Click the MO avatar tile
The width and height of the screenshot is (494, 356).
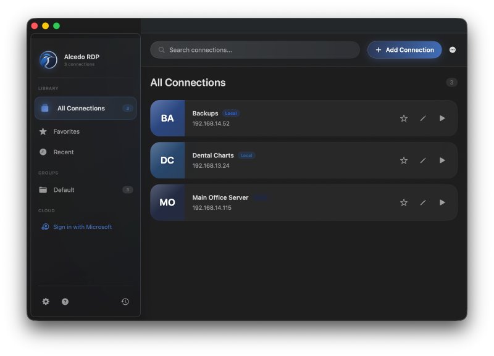[167, 202]
